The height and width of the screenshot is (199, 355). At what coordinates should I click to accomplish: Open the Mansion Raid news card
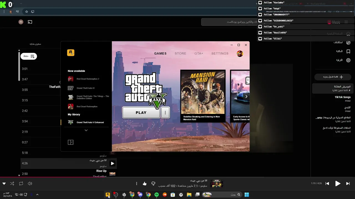(203, 96)
